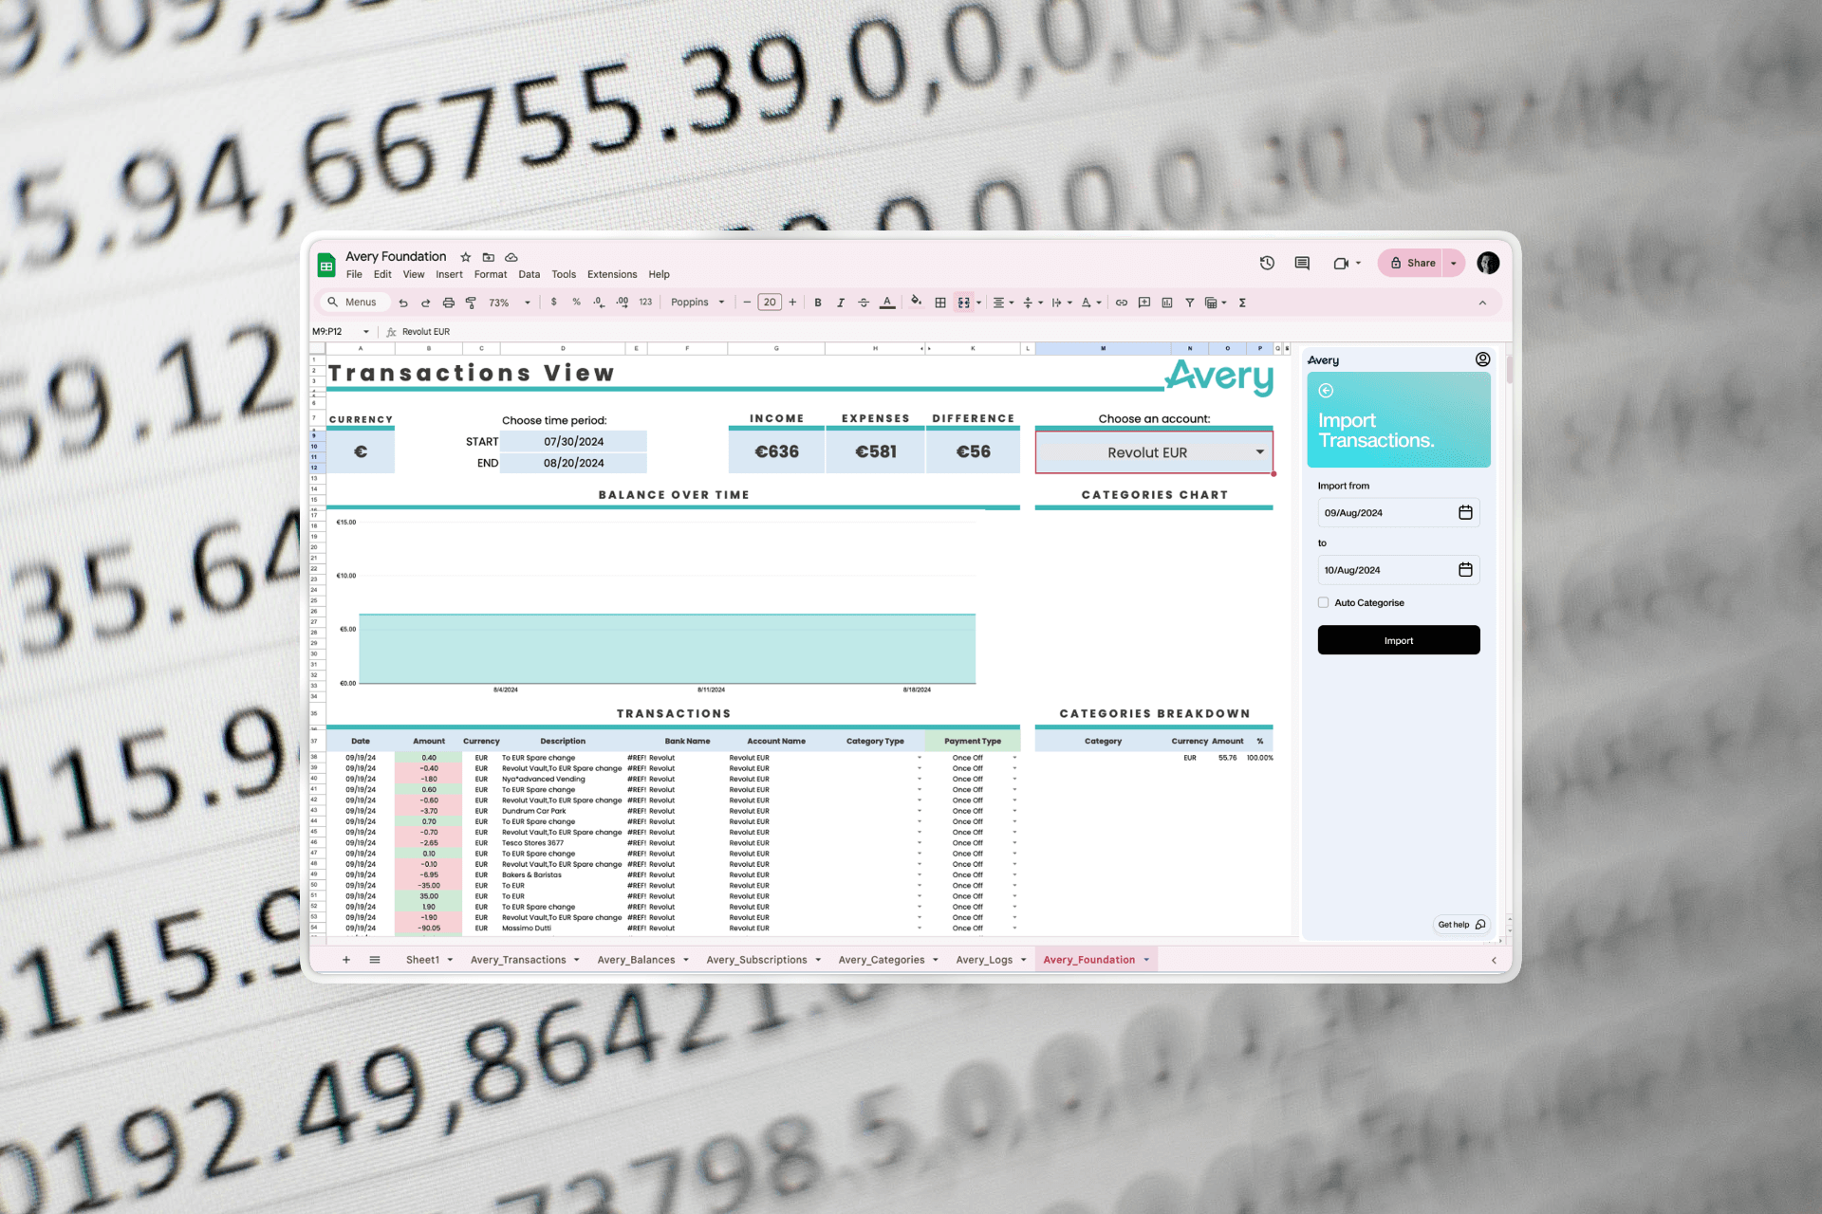
Task: Decrease font size
Action: pyautogui.click(x=747, y=303)
